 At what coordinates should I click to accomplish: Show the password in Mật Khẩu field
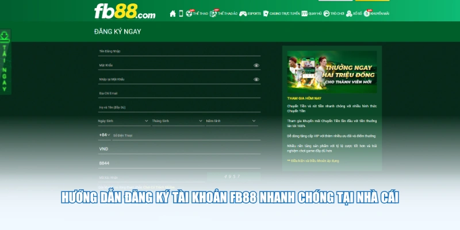256,66
